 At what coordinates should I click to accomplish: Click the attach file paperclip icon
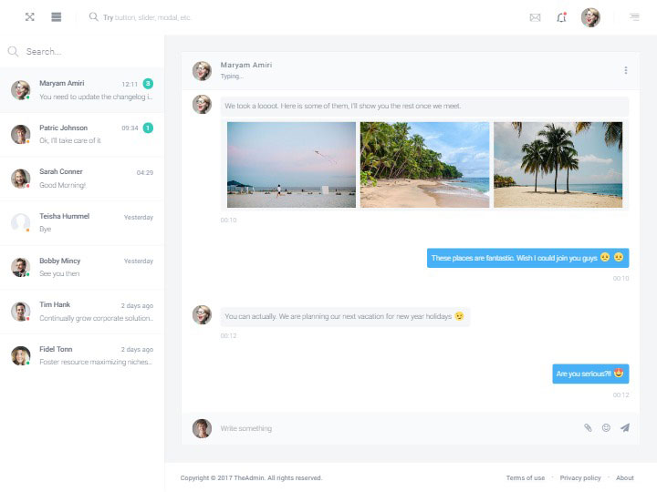pos(588,427)
